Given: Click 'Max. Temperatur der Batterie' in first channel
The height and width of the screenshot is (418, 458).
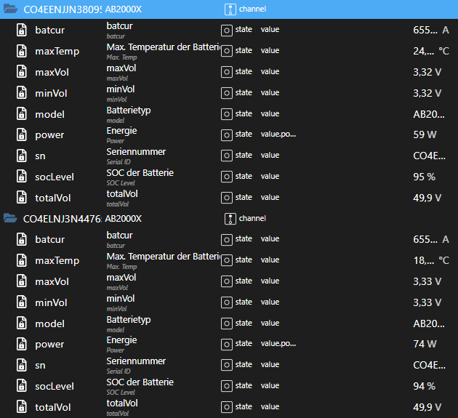Looking at the screenshot, I should [164, 47].
